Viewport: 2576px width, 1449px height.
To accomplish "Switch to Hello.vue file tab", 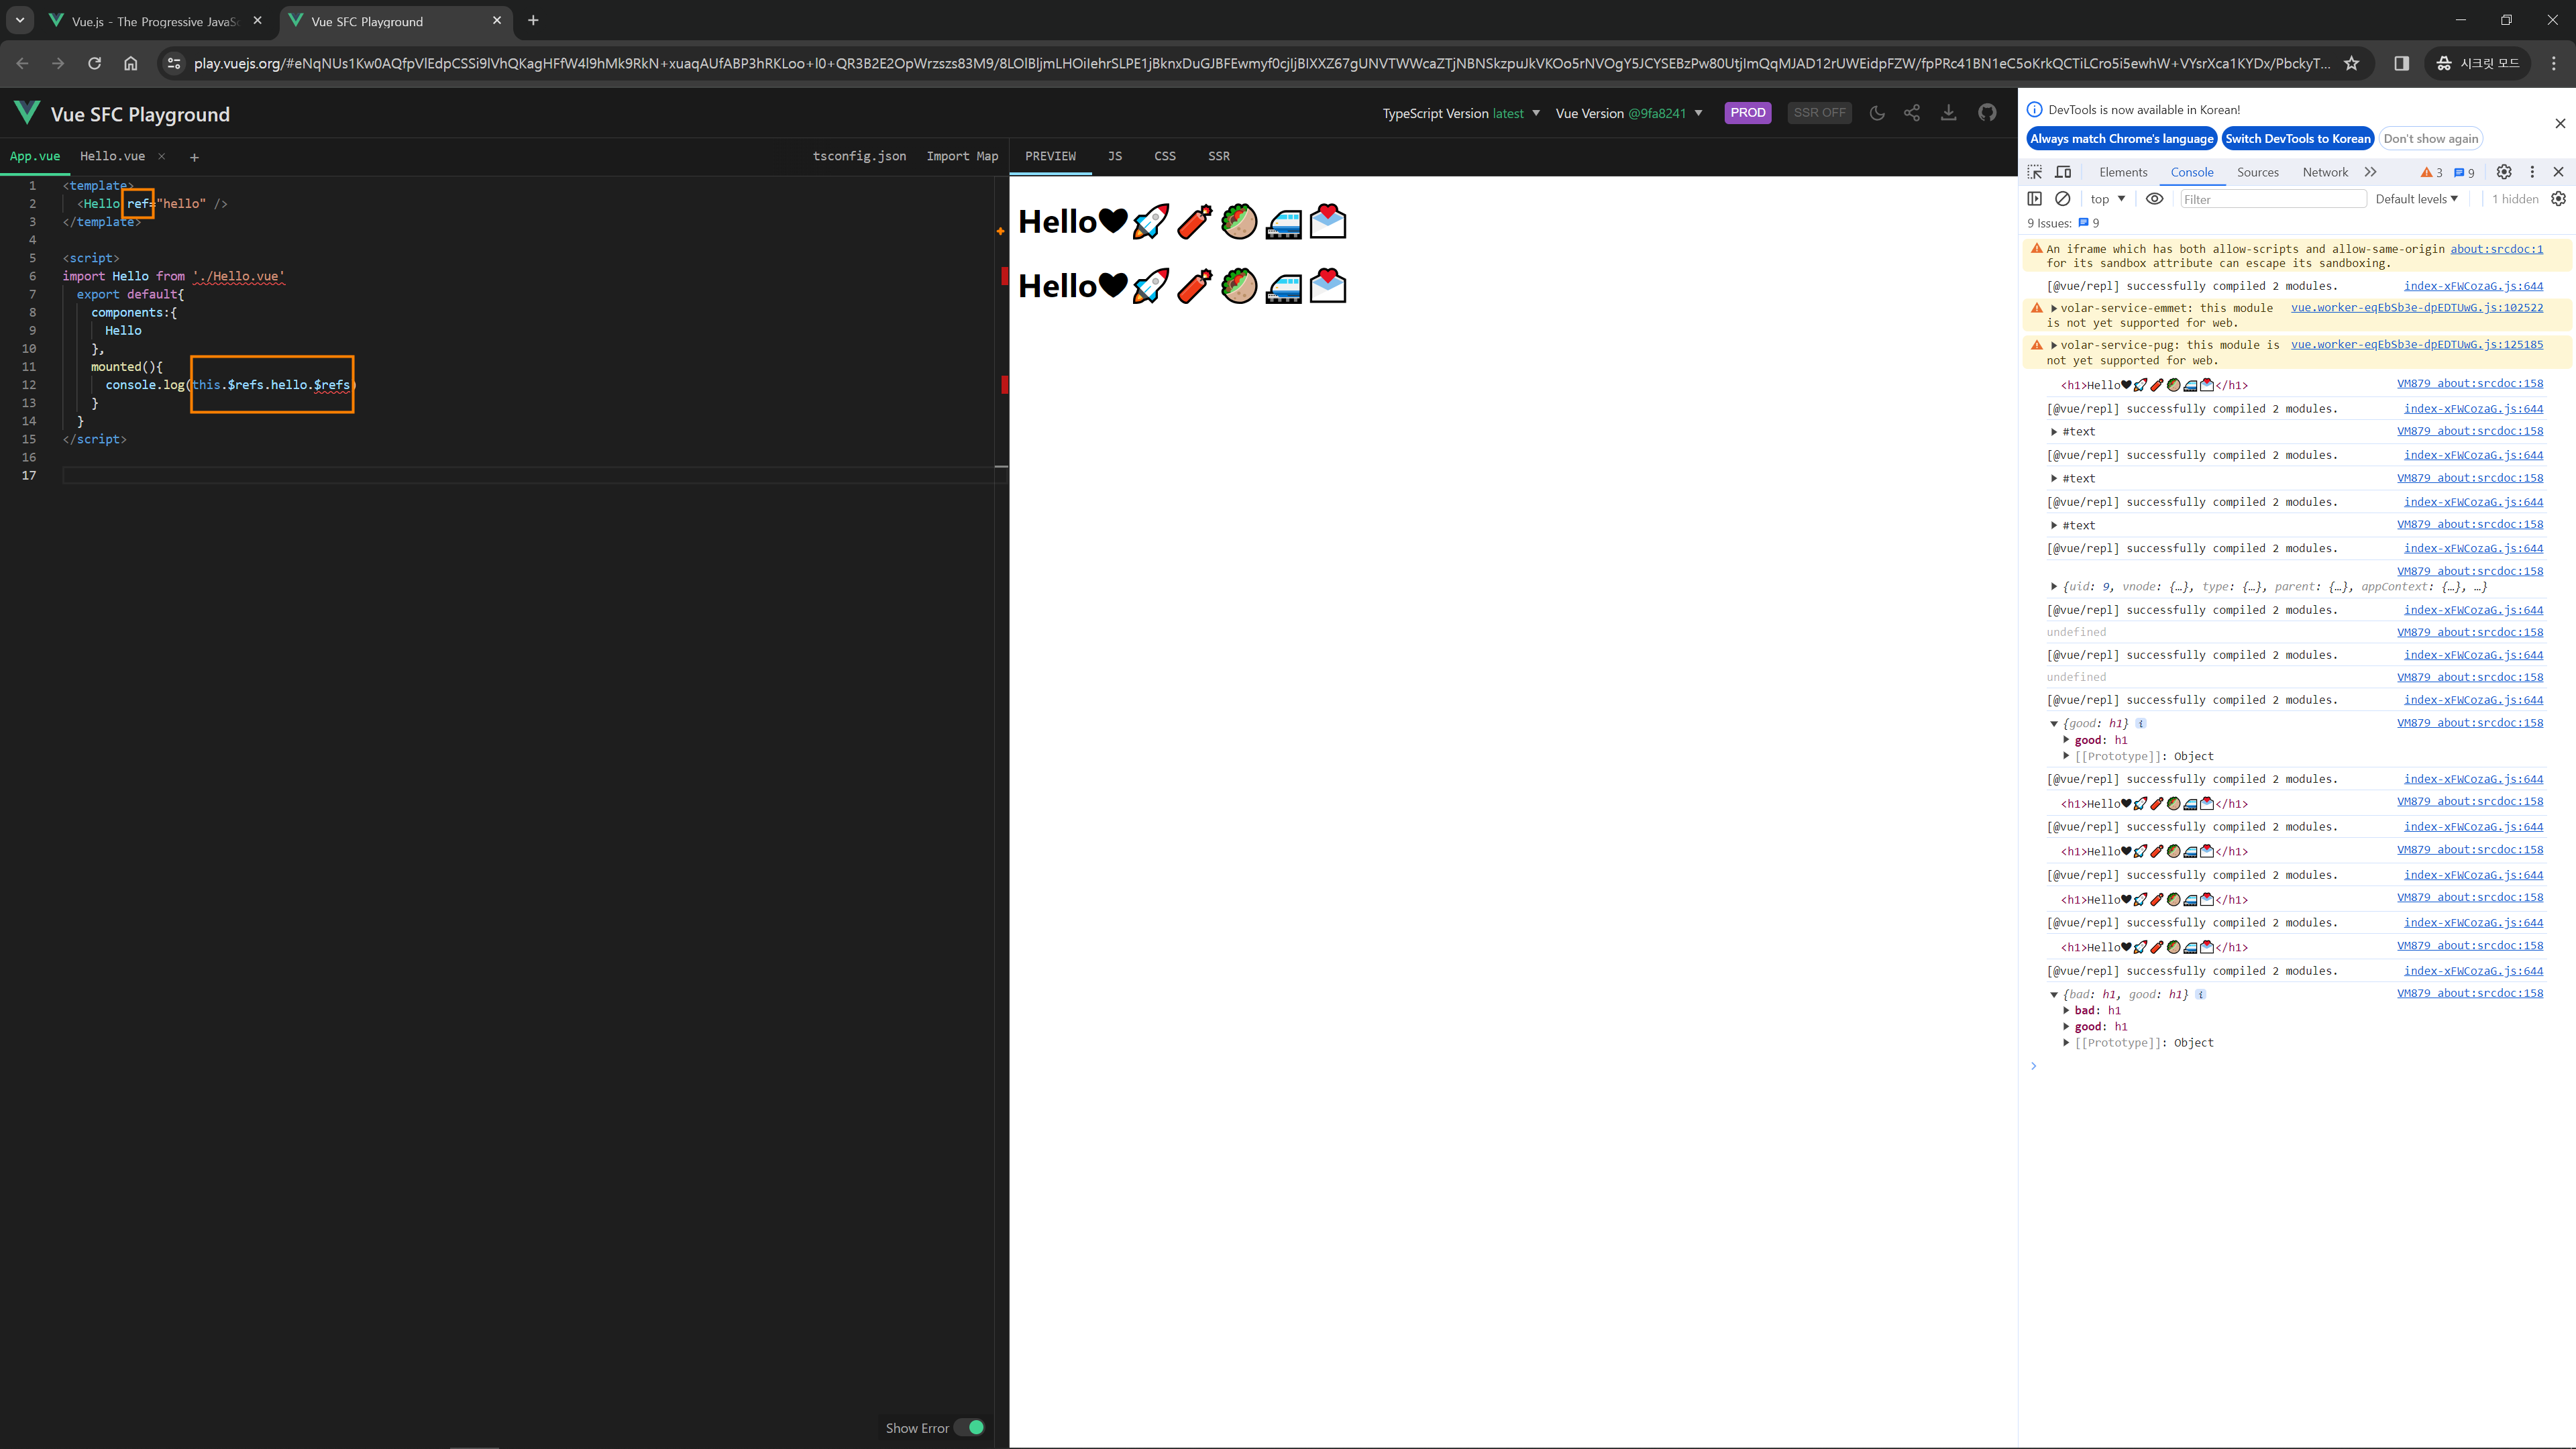I will [x=112, y=156].
